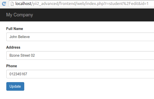Click the Full Name label
The image size is (154, 99).
[x=15, y=29]
